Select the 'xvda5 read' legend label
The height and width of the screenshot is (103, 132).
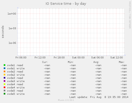pos(15,91)
